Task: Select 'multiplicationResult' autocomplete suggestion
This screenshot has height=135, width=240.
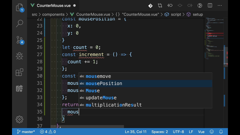Action: pos(145,105)
